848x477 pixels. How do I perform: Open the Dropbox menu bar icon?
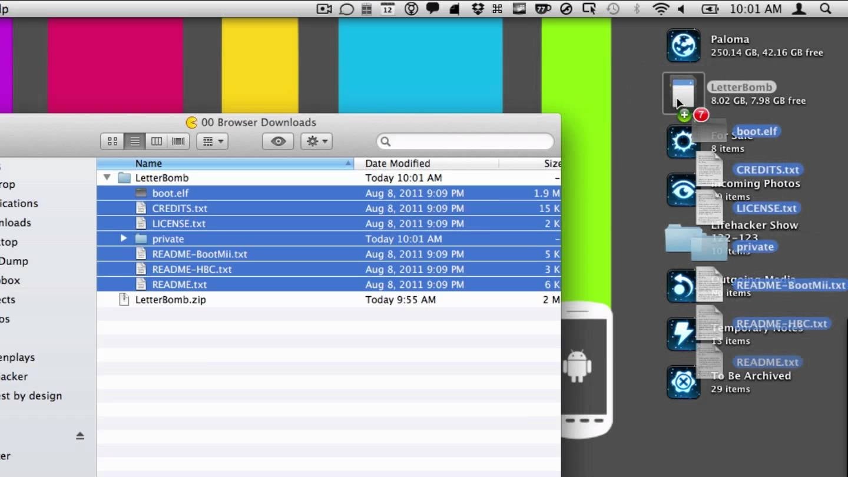pos(478,9)
